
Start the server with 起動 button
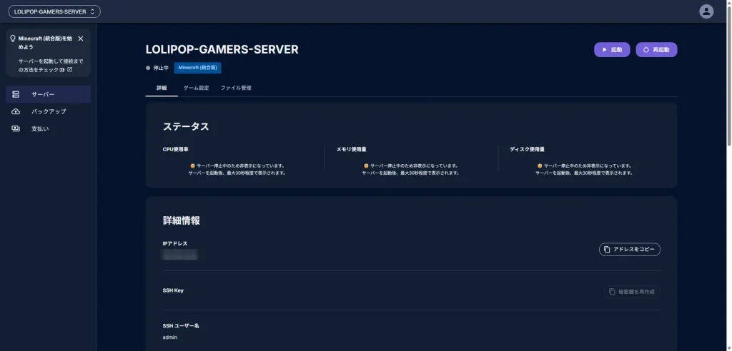612,49
